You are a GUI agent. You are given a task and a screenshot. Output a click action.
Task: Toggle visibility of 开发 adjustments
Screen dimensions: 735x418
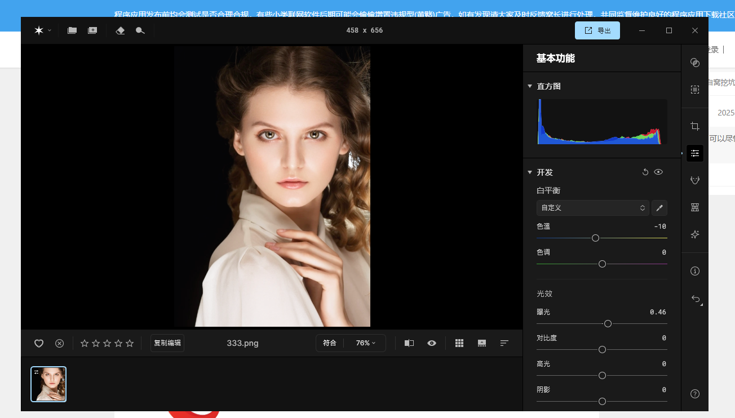point(658,172)
